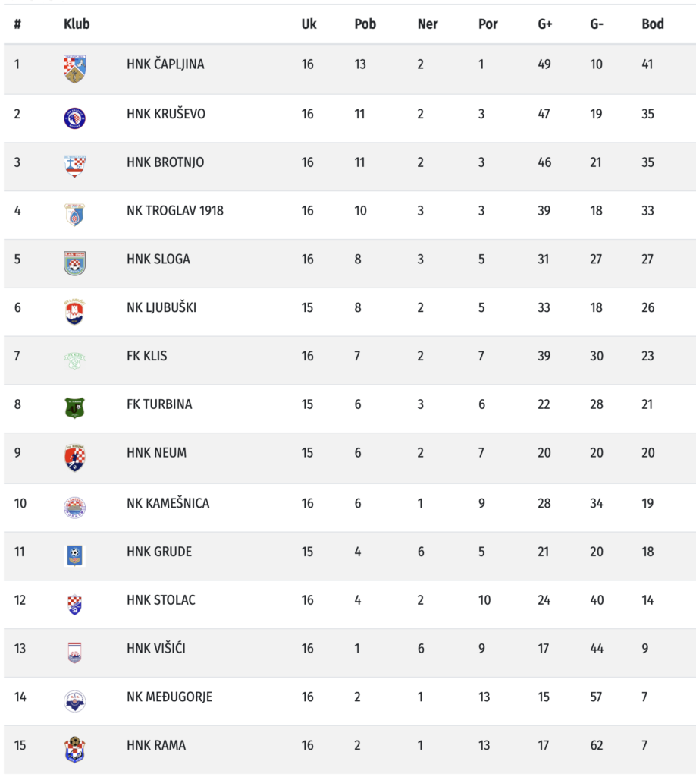Select the HNK Brotnjo club crest
The image size is (696, 777).
tap(74, 166)
